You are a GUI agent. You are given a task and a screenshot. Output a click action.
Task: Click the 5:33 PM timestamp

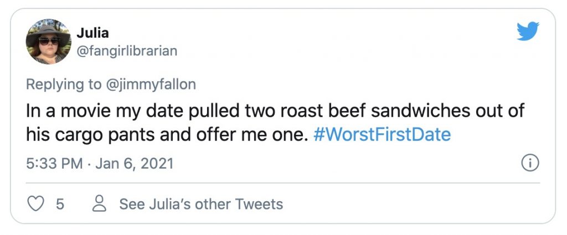[52, 164]
